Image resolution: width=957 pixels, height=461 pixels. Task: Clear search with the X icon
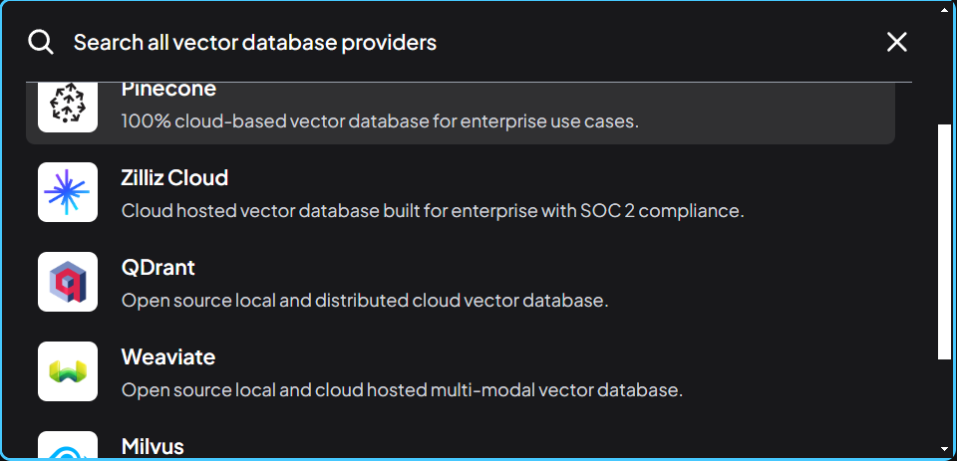click(x=897, y=42)
